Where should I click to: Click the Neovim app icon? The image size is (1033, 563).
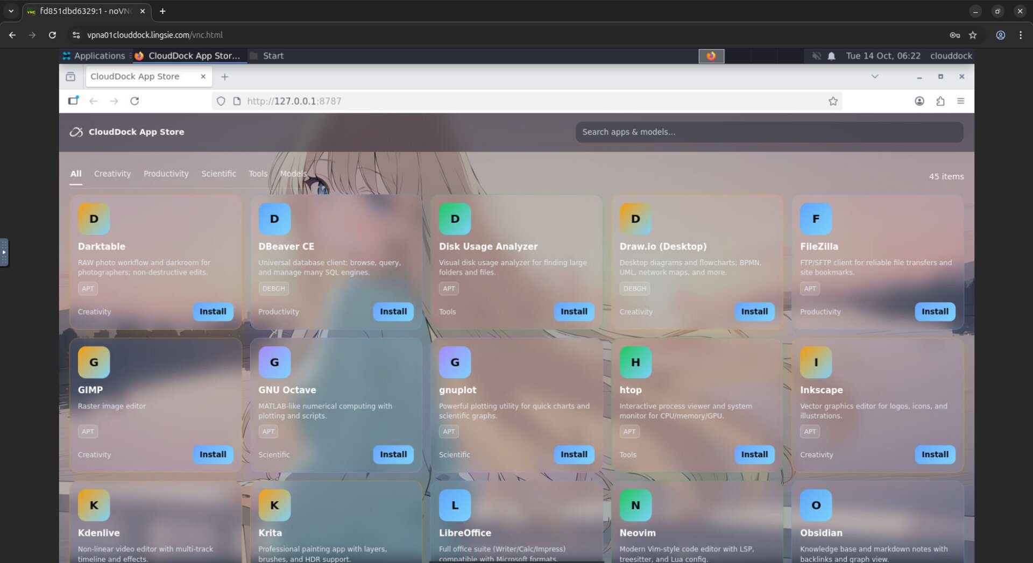point(635,505)
